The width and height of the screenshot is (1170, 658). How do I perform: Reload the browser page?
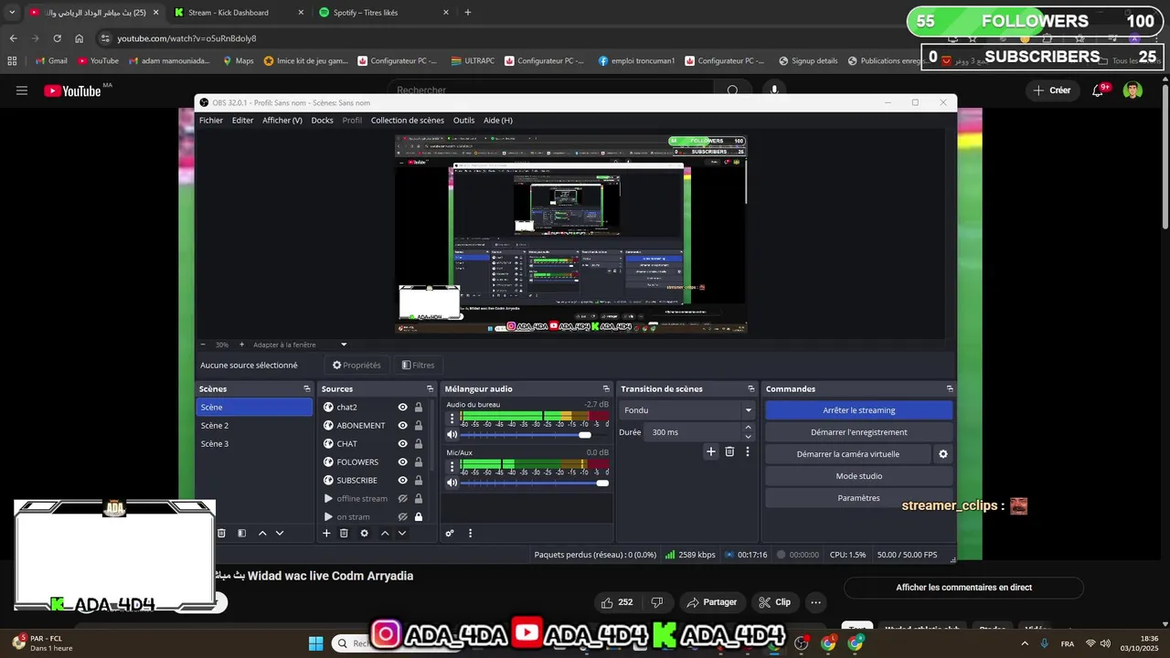click(57, 38)
